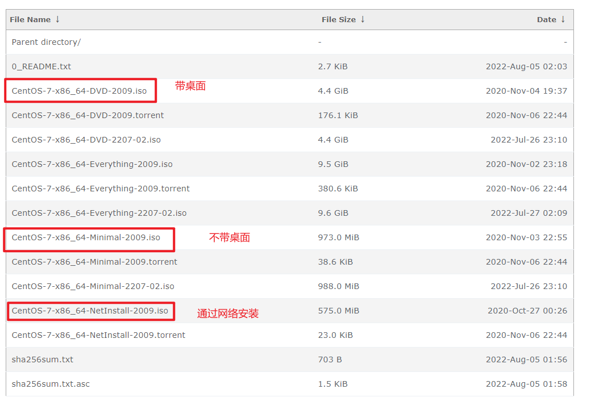Open the Parent directory link
Screen dimensions: 595x414
tap(46, 42)
